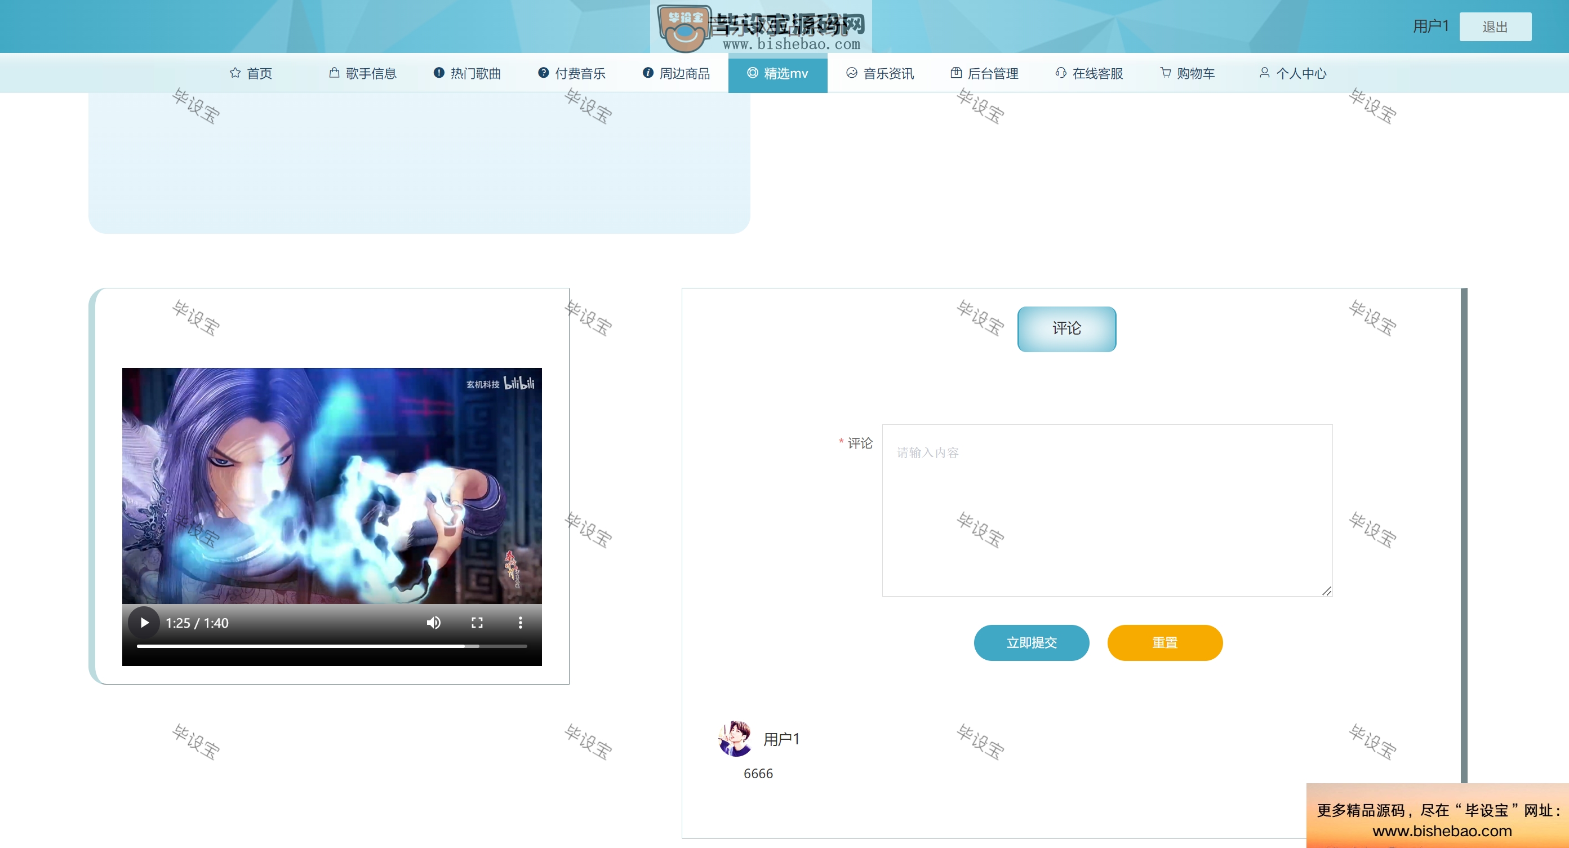Click the info icon beside 周边商品
Image resolution: width=1569 pixels, height=848 pixels.
coord(648,73)
